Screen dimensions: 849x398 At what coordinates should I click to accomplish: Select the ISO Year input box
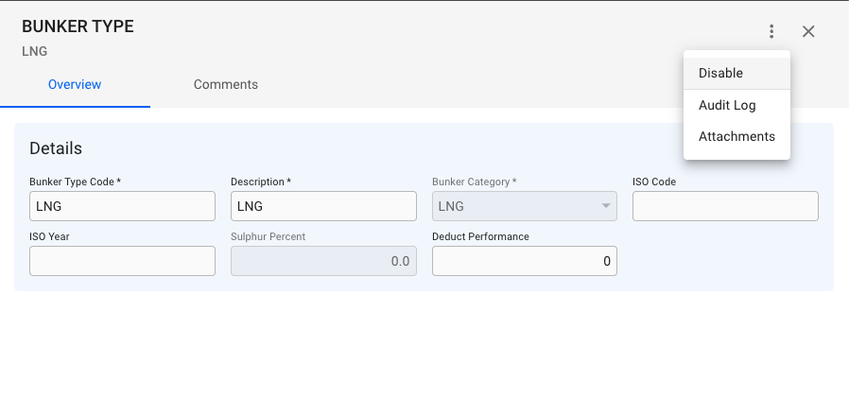coord(122,261)
